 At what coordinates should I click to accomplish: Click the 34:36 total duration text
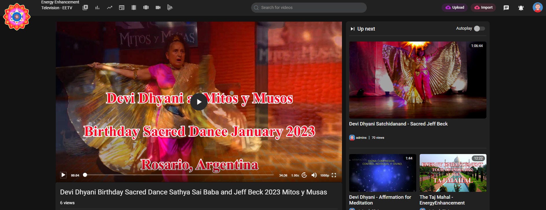click(x=283, y=175)
